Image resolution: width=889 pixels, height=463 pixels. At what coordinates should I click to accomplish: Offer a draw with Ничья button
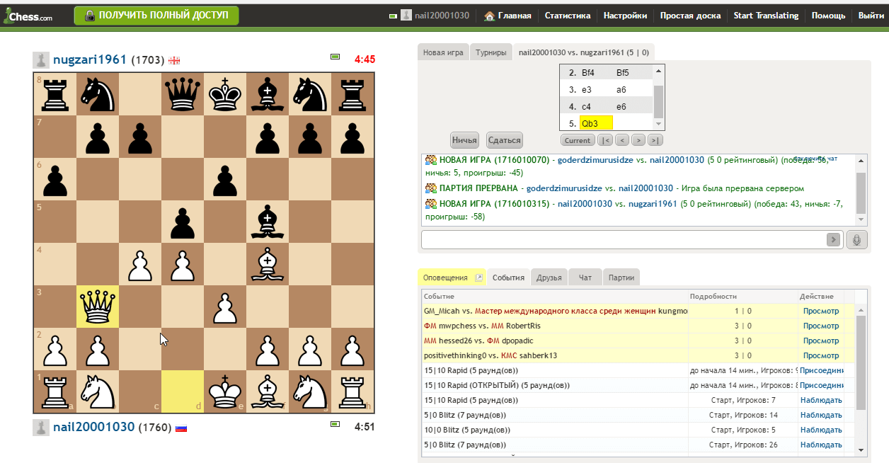point(464,140)
